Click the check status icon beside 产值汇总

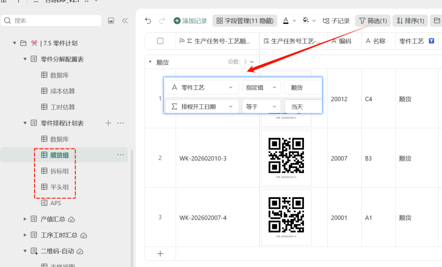[x=72, y=220]
